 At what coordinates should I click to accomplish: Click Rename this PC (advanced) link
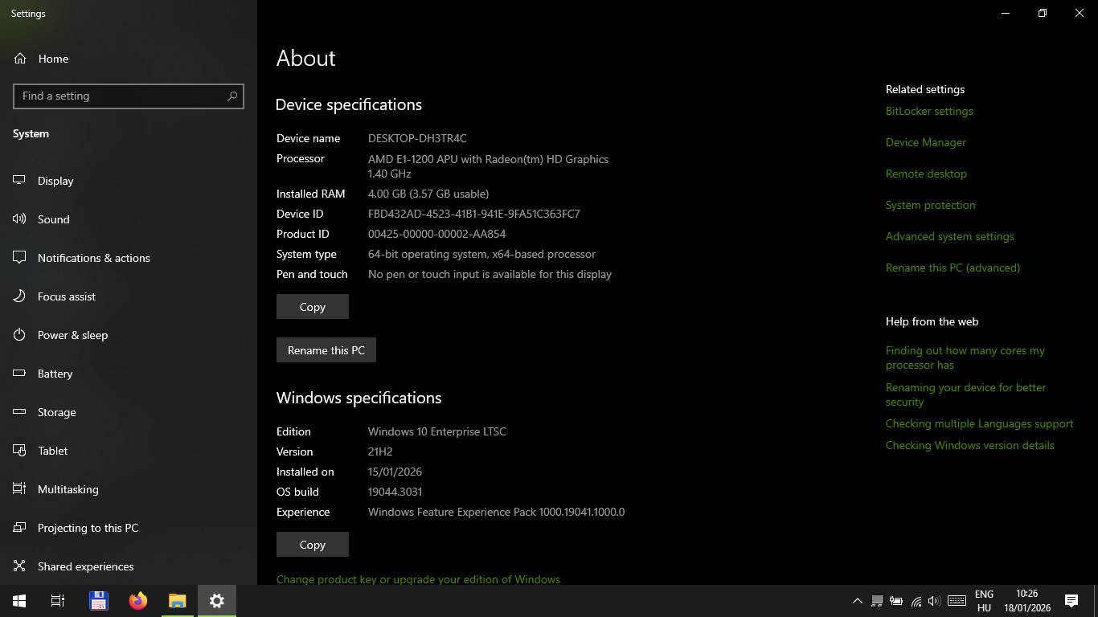click(x=953, y=268)
